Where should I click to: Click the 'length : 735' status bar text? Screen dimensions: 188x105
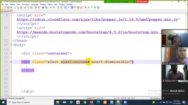[91, 98]
